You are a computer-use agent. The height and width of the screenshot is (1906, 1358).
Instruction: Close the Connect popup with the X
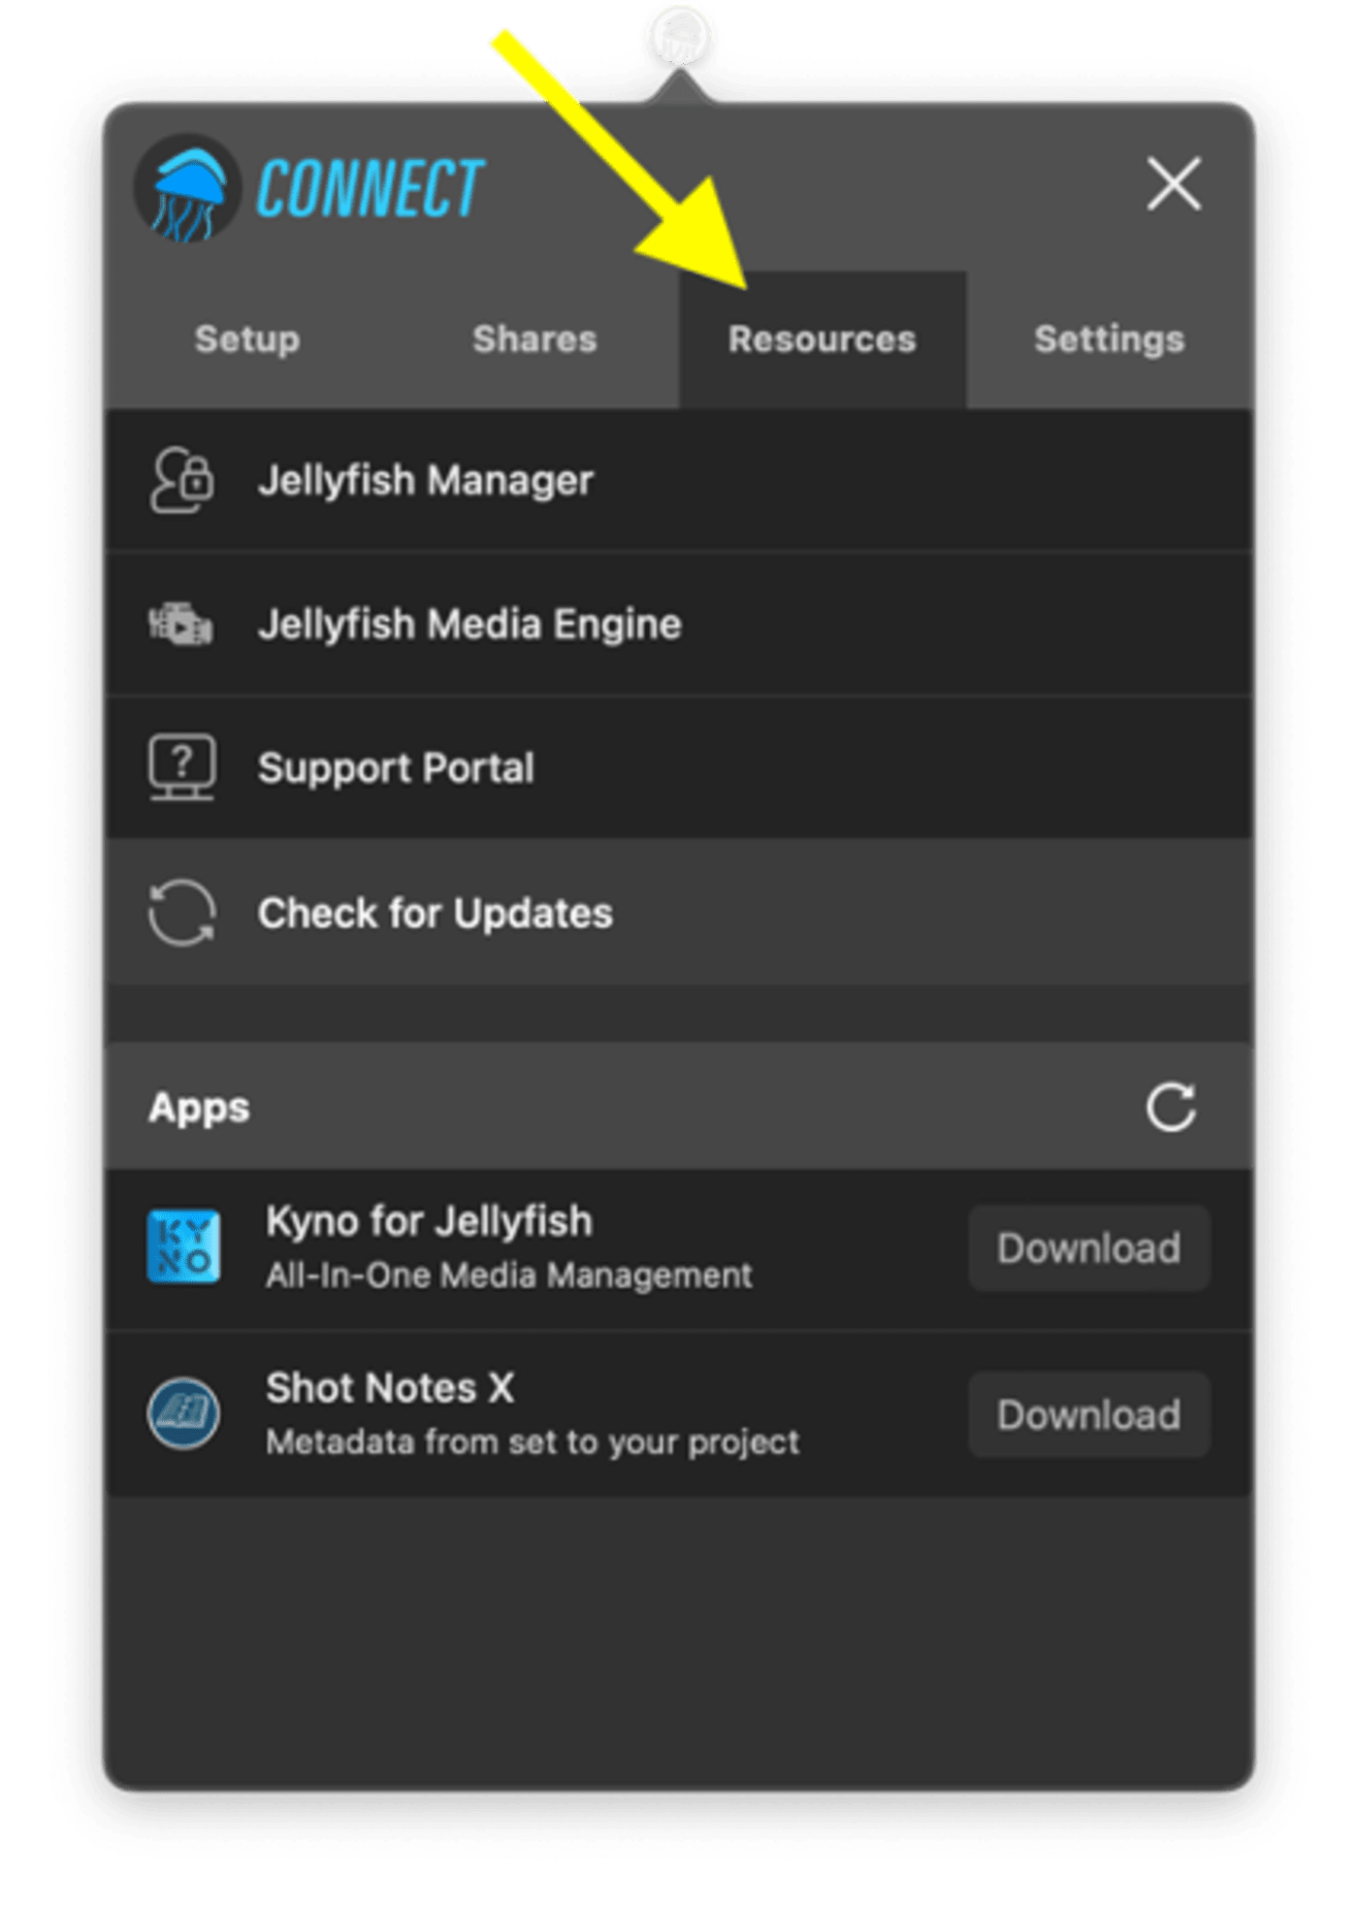click(1174, 183)
